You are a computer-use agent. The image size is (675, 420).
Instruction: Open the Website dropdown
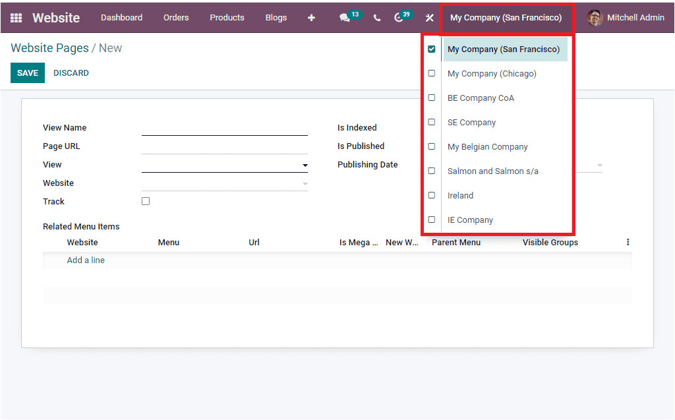(304, 183)
